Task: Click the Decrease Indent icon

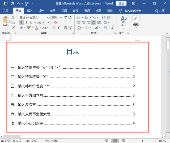Action: click(x=104, y=17)
